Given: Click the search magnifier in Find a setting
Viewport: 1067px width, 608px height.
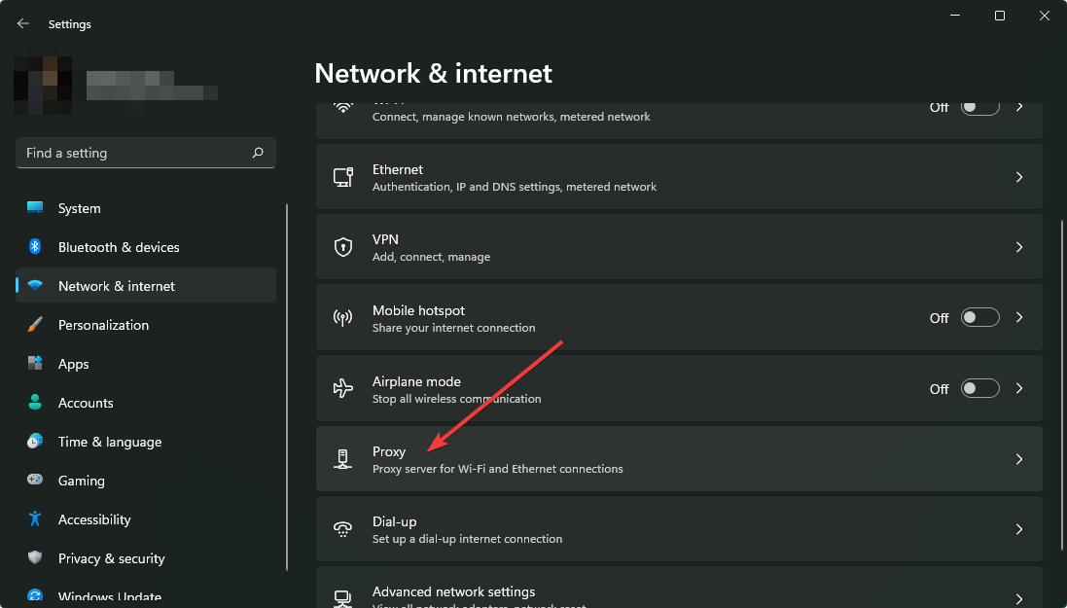Looking at the screenshot, I should [258, 153].
